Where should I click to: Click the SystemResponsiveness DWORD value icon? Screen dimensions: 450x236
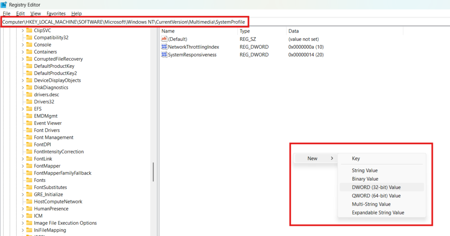pyautogui.click(x=164, y=55)
